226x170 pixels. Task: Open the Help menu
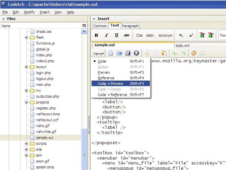pos(70,12)
